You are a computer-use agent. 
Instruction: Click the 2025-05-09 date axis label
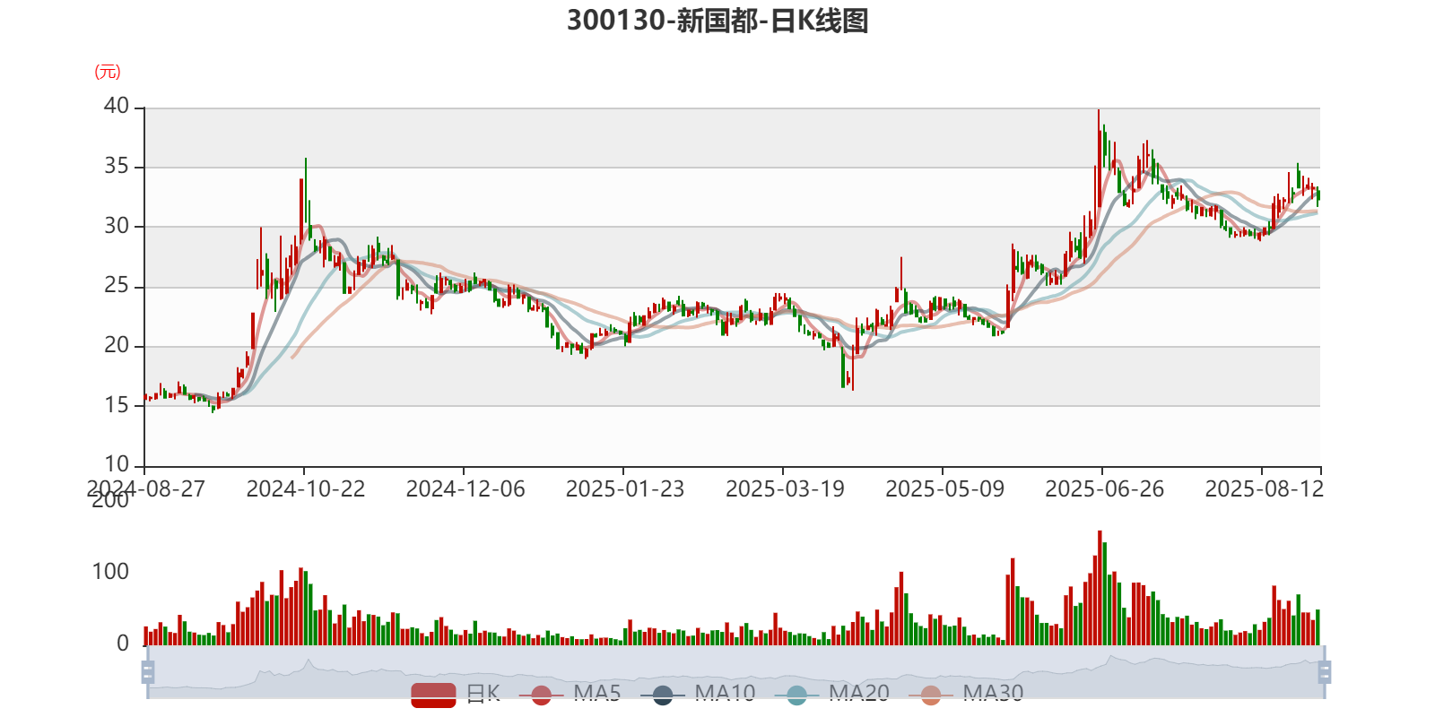(944, 489)
